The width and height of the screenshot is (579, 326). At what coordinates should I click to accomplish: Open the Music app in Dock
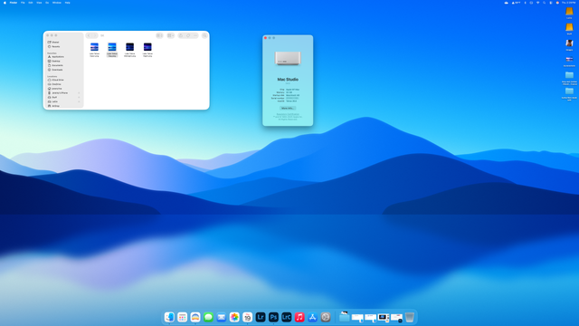point(299,317)
